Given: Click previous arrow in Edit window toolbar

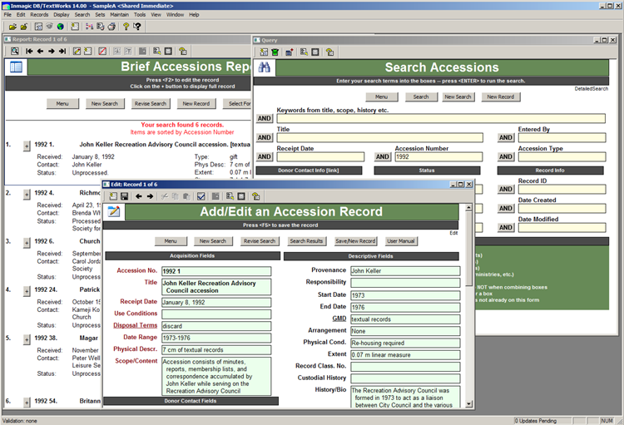Looking at the screenshot, I should point(138,196).
